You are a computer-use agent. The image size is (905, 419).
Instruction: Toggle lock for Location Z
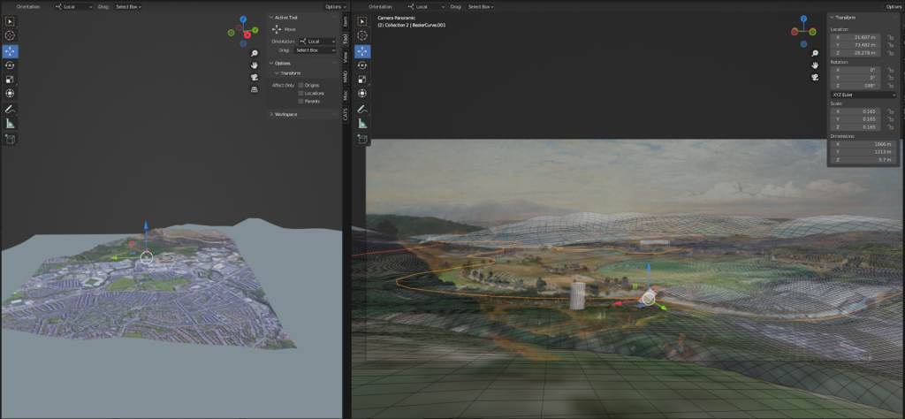(x=891, y=53)
